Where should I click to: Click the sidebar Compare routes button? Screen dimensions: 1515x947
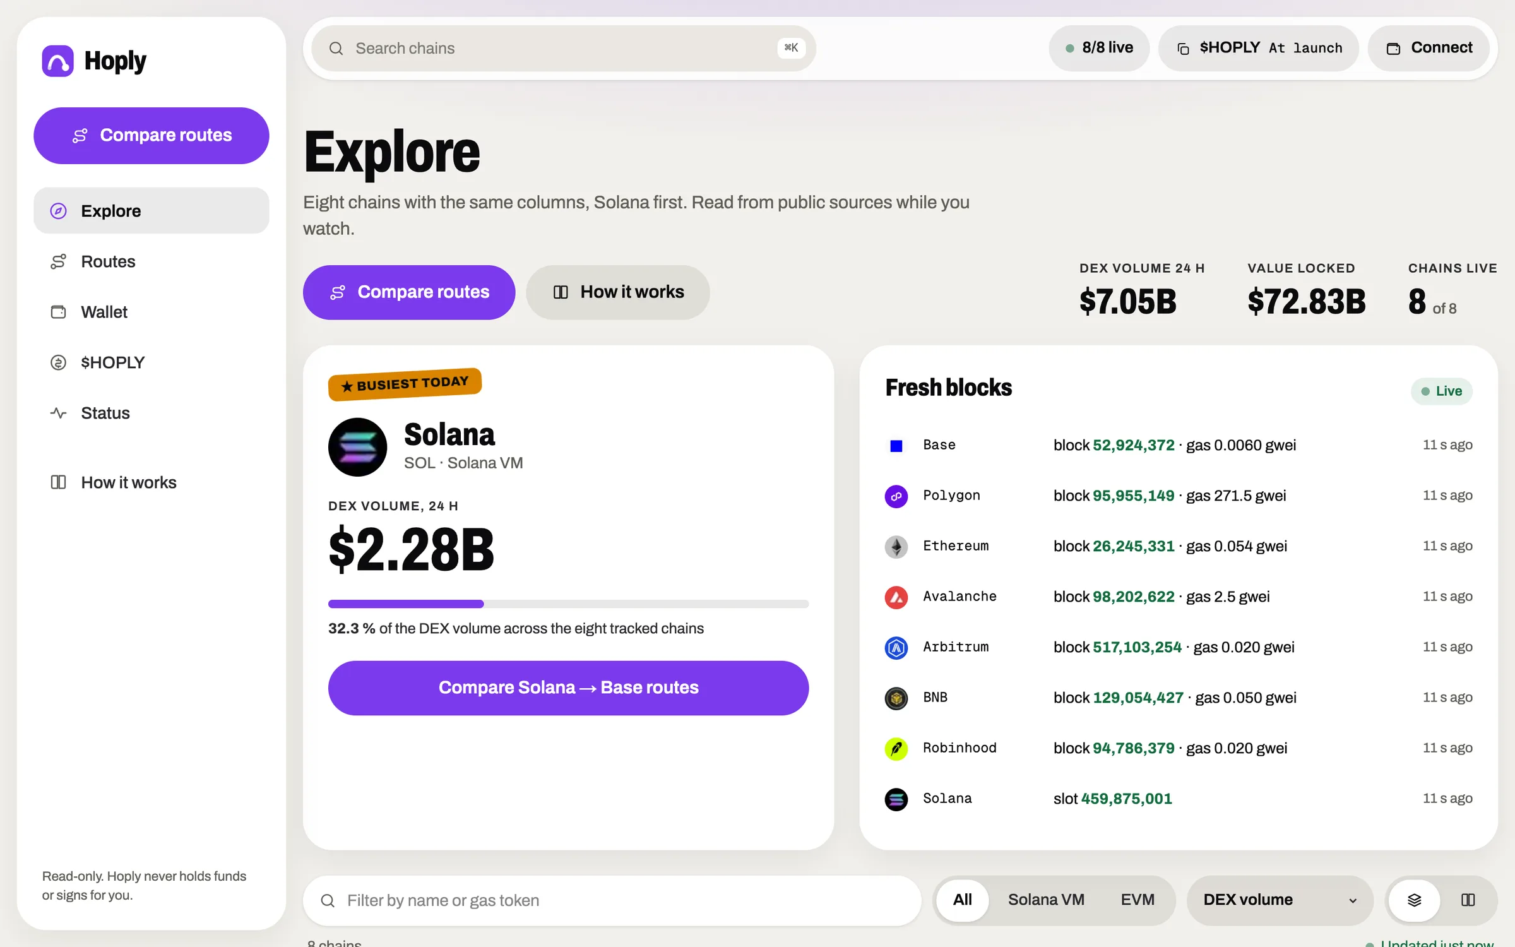151,136
